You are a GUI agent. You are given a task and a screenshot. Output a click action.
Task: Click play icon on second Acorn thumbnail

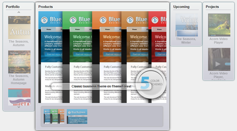coord(218,64)
